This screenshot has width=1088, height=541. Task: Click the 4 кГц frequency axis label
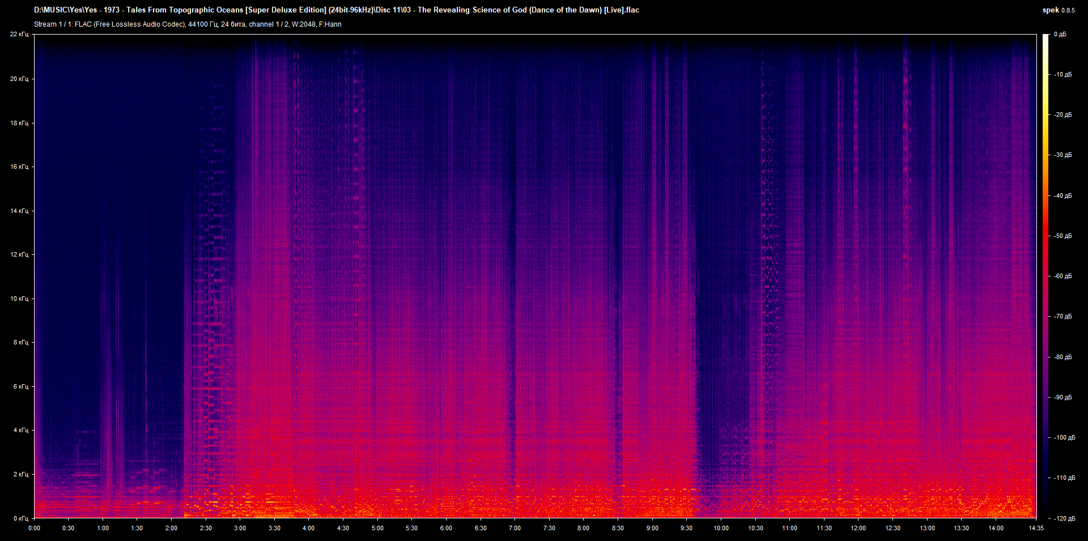[21, 430]
